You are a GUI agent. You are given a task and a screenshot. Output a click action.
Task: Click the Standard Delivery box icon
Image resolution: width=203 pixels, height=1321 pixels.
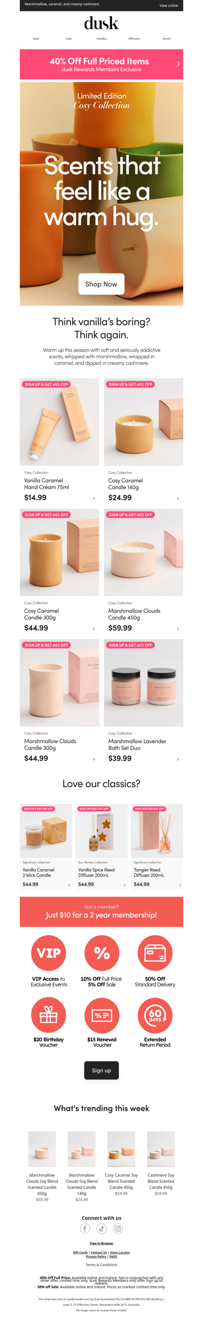(155, 954)
